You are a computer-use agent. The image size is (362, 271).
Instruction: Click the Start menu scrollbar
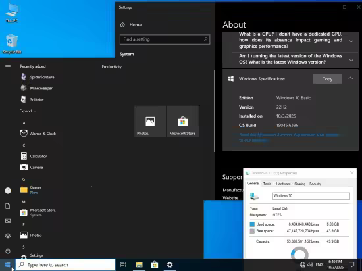click(215, 111)
